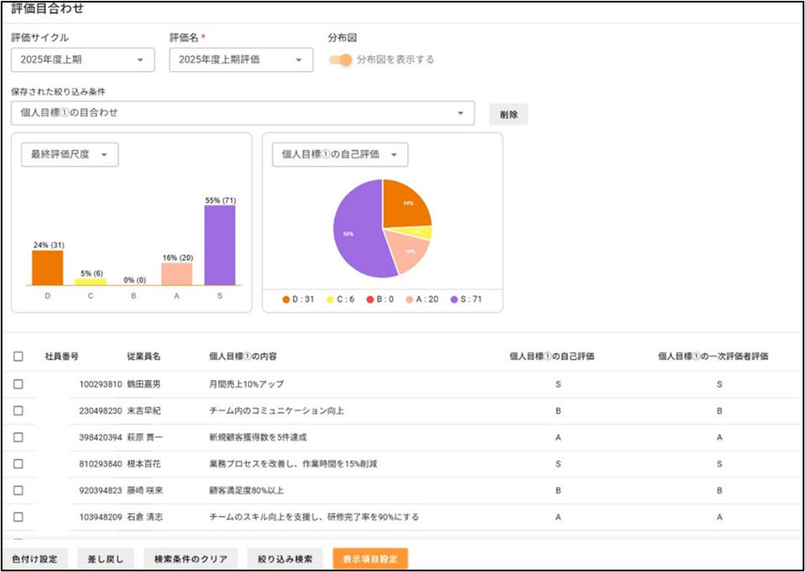Click the 表示項目設定 button

370,559
